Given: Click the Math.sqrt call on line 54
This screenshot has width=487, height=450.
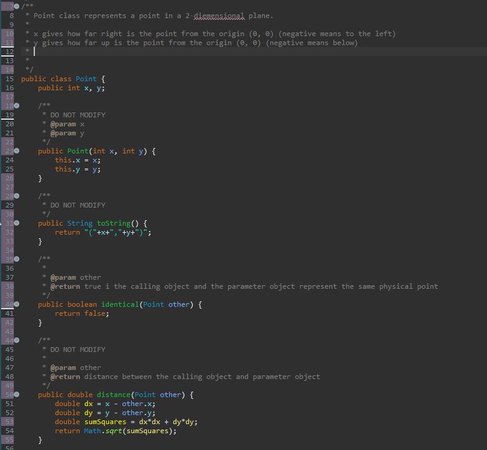Looking at the screenshot, I should click(104, 430).
